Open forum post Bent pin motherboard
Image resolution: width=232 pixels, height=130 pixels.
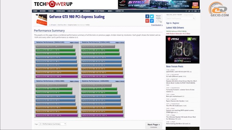(174, 96)
